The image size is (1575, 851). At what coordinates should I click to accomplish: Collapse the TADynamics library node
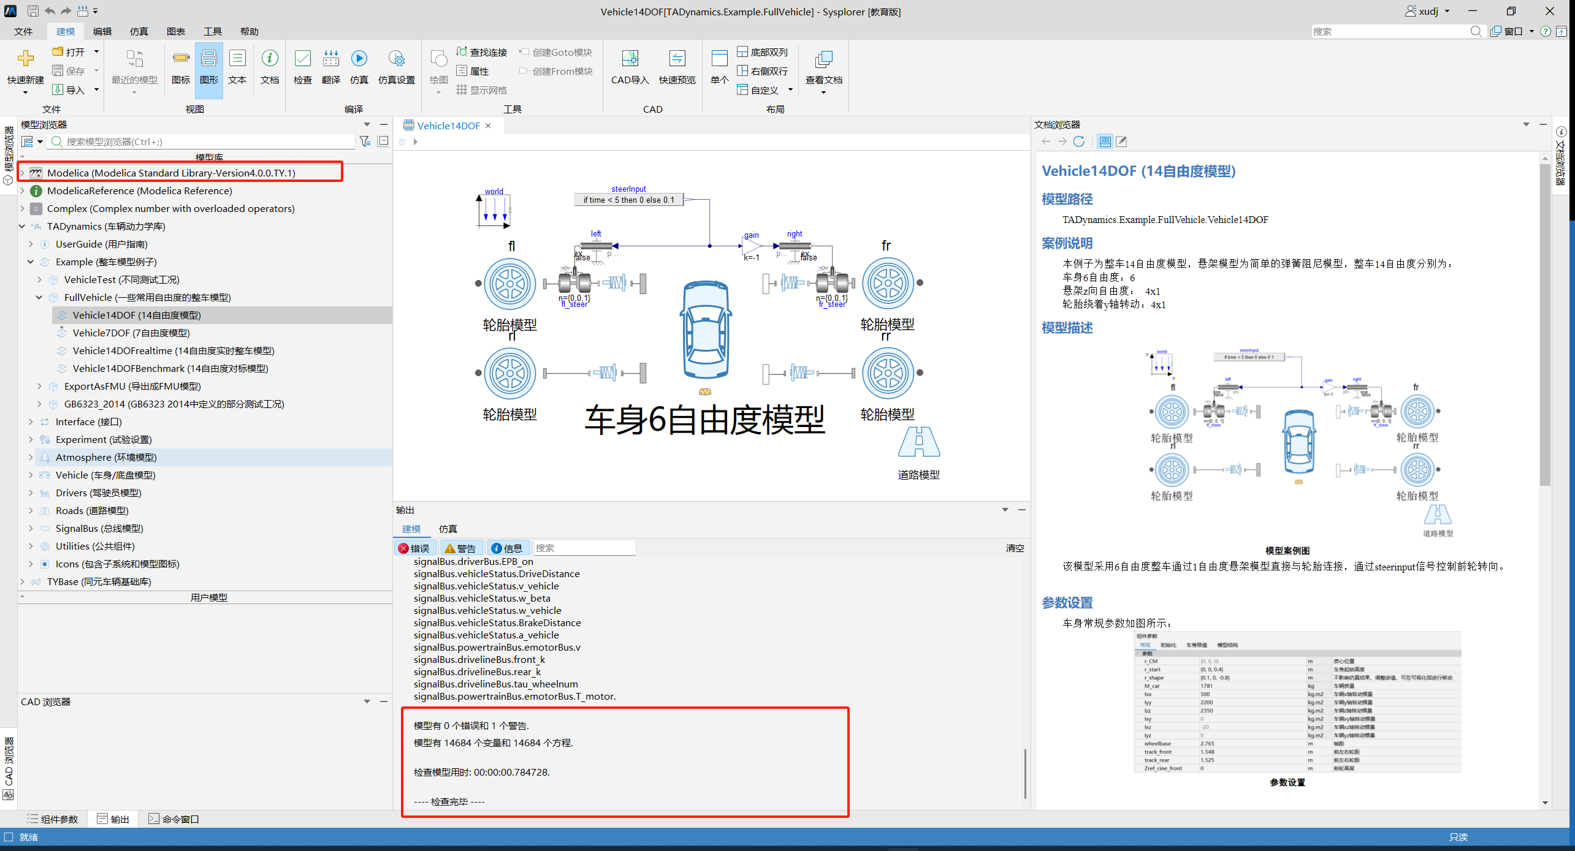coord(23,226)
